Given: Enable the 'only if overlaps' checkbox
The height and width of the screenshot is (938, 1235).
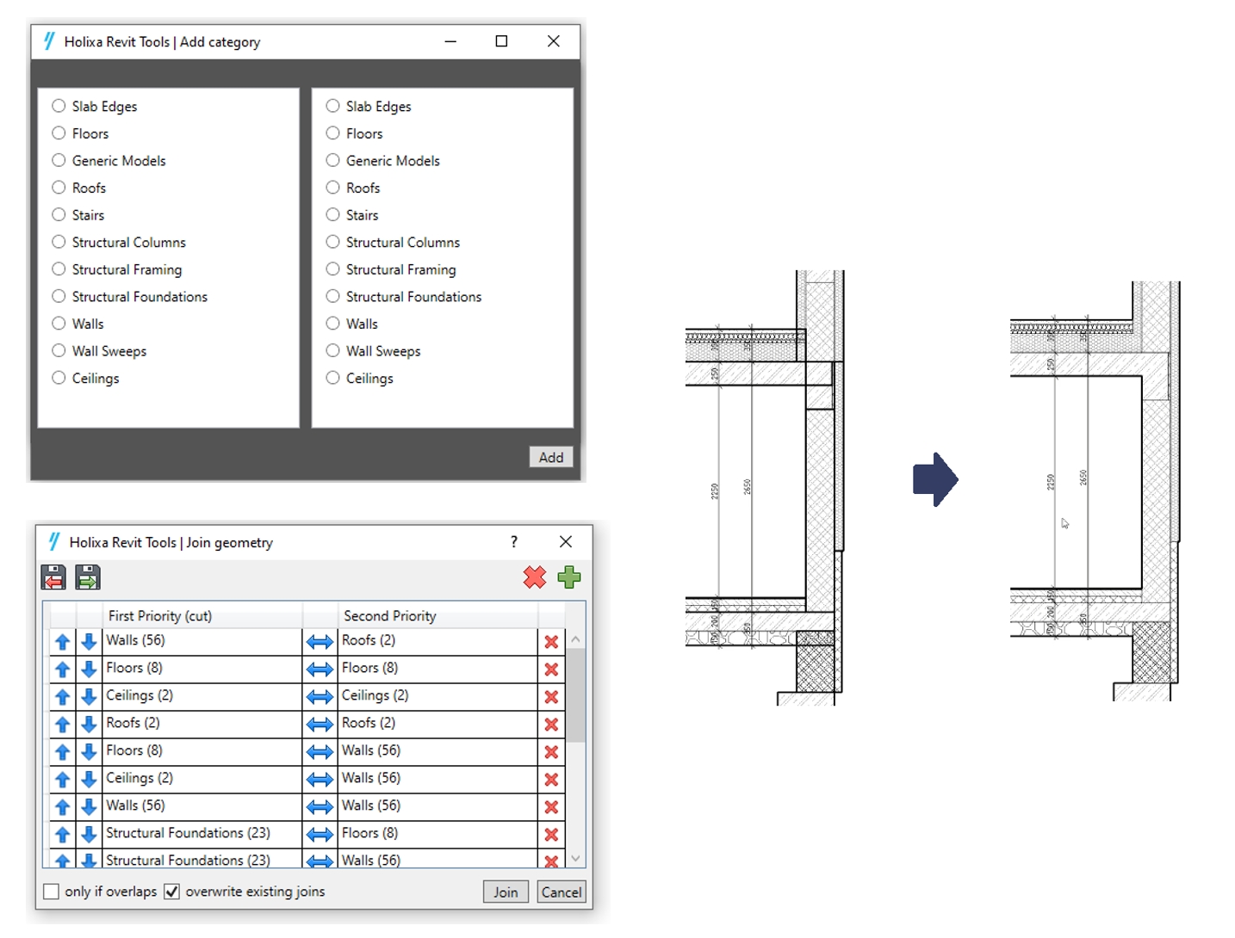Looking at the screenshot, I should pos(52,892).
